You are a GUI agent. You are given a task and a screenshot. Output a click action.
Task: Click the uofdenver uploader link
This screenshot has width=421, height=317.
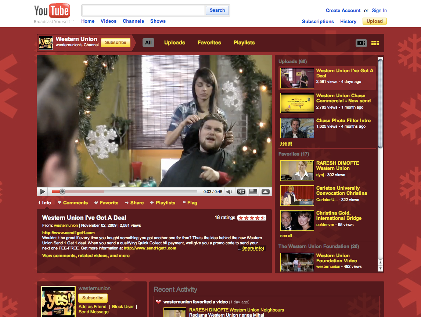click(x=325, y=225)
